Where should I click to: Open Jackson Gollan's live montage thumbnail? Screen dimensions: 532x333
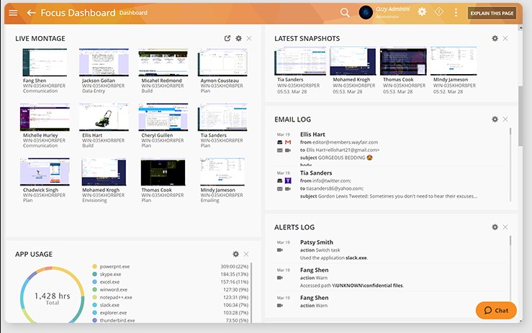point(104,63)
